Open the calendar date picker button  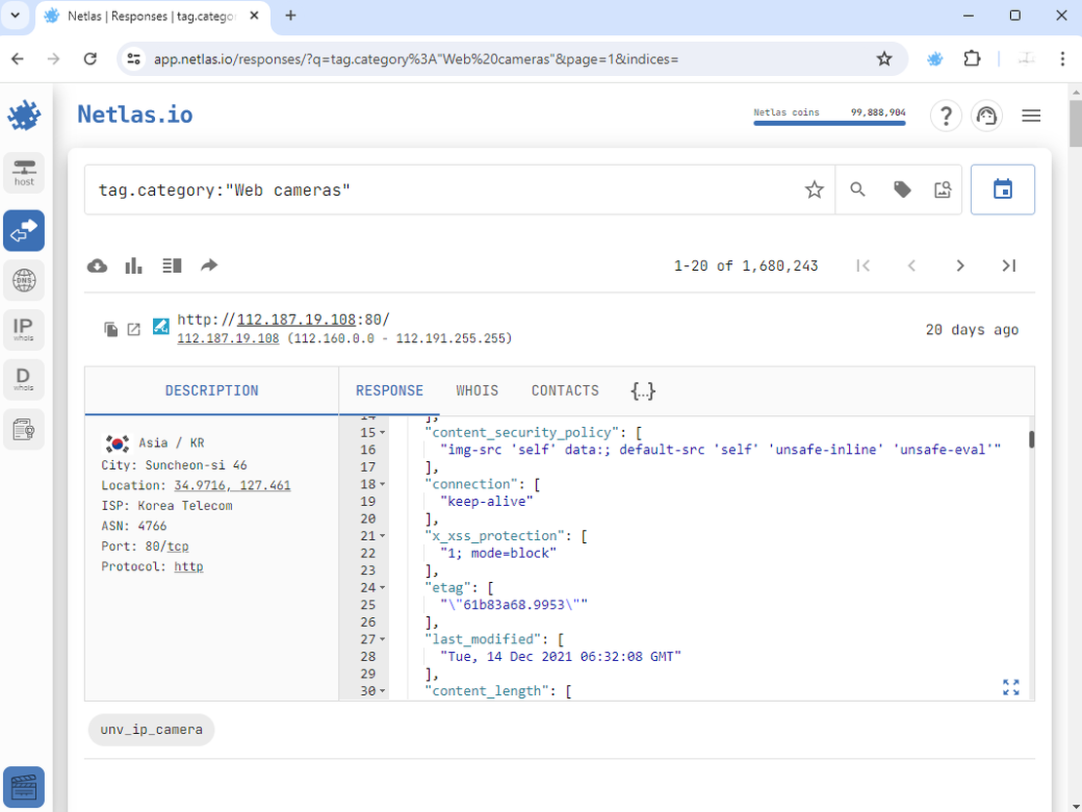coord(1002,189)
